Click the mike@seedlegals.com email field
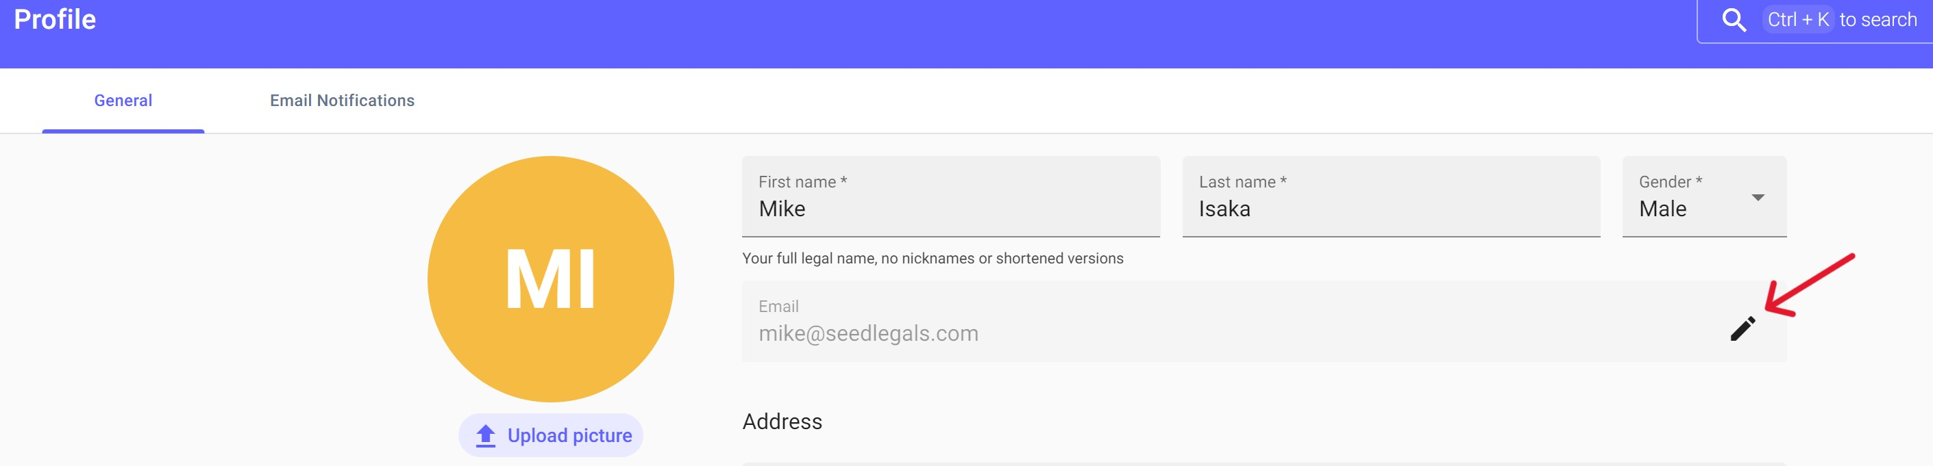The height and width of the screenshot is (466, 1933). point(868,333)
